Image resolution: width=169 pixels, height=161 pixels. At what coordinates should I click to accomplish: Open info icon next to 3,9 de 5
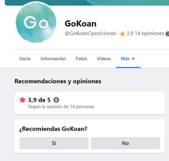(56, 100)
